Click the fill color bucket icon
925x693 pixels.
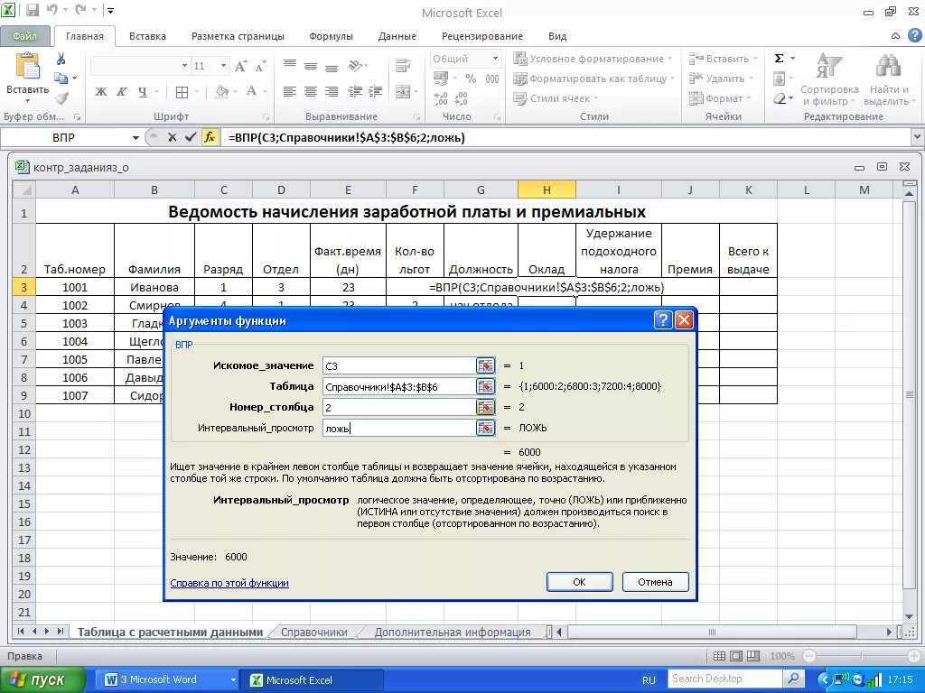pyautogui.click(x=222, y=91)
